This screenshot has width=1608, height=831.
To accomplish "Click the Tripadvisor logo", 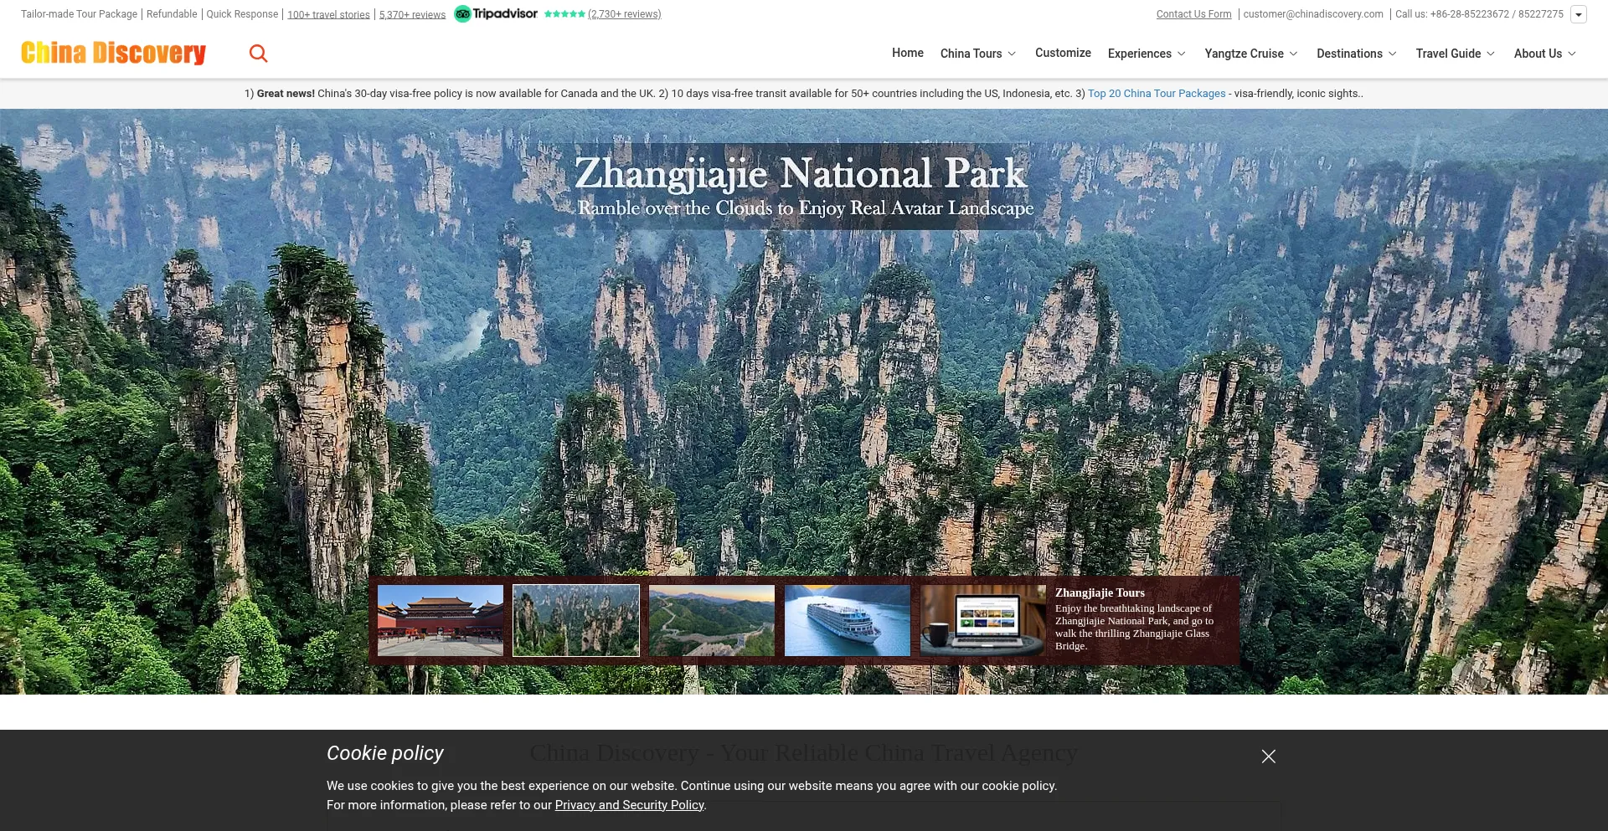I will 496,13.
